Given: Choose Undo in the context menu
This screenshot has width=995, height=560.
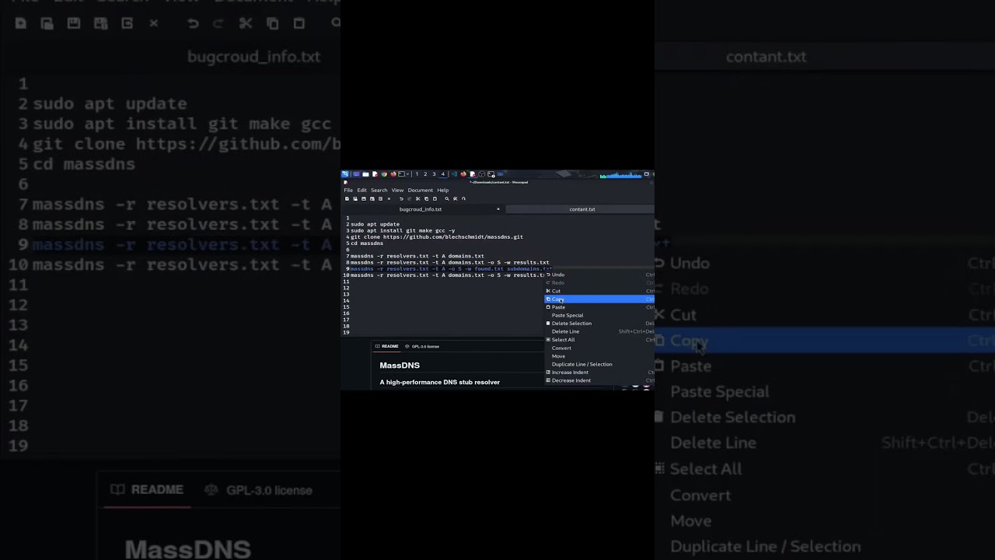Looking at the screenshot, I should point(599,275).
